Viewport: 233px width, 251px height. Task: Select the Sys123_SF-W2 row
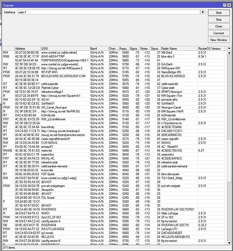tap(115, 217)
